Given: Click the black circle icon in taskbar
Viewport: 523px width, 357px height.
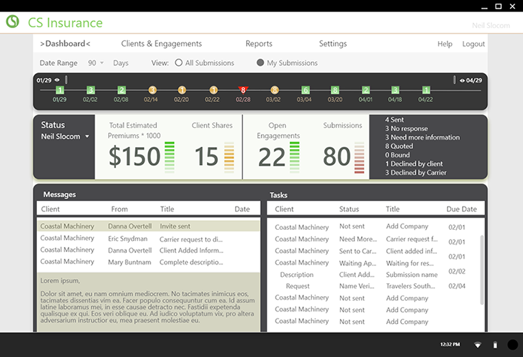Looking at the screenshot, I should click(x=512, y=345).
